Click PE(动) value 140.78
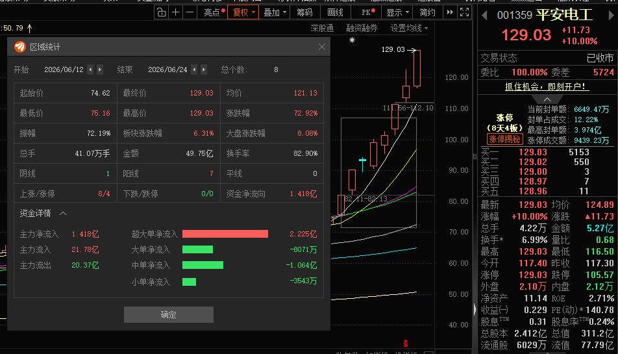 pyautogui.click(x=600, y=310)
